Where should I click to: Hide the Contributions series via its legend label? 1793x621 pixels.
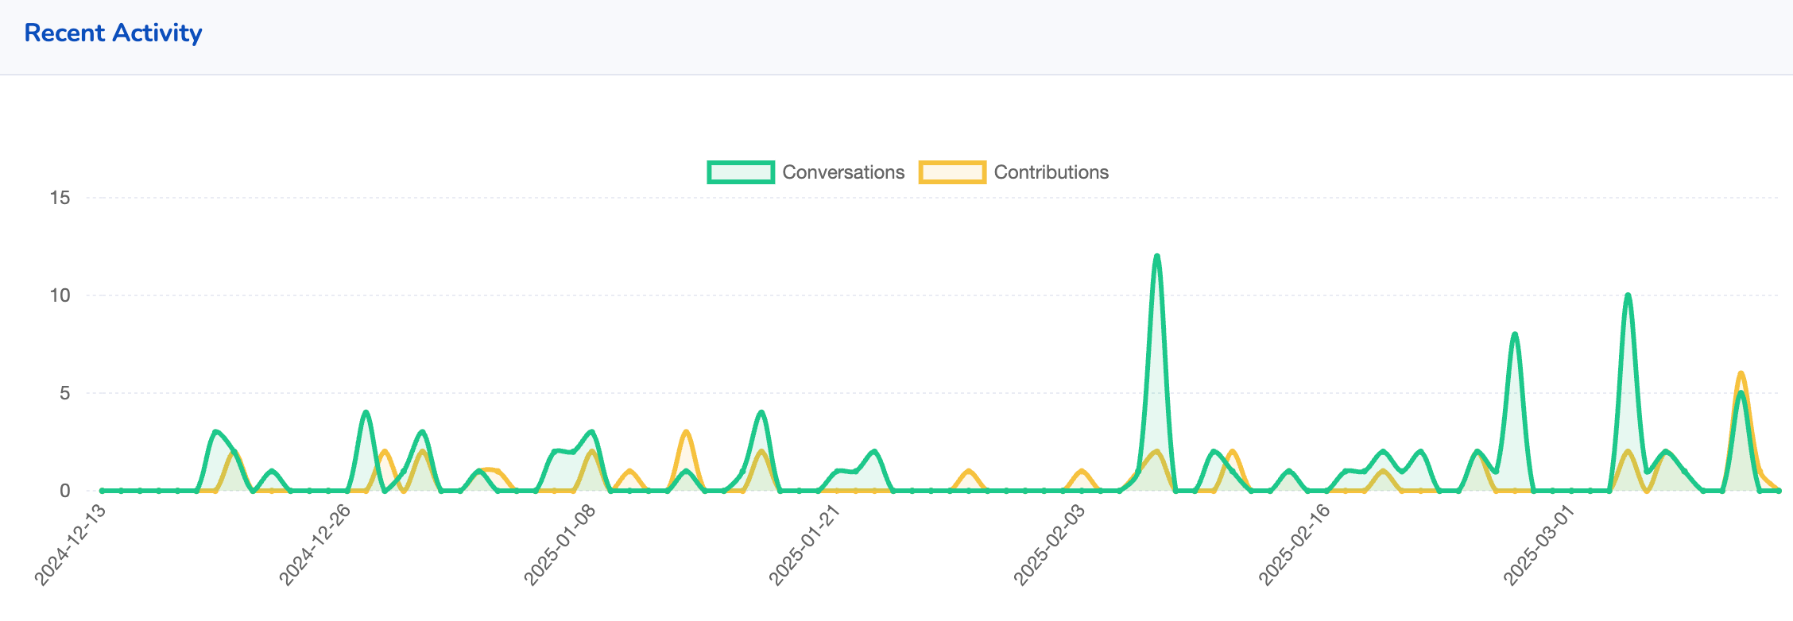click(x=1051, y=172)
